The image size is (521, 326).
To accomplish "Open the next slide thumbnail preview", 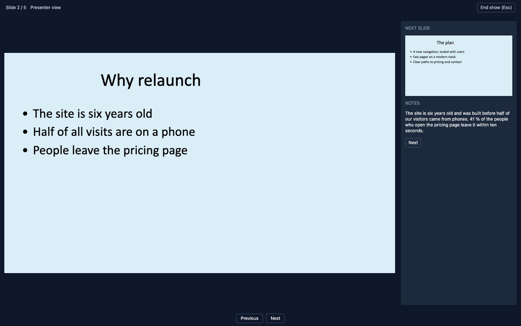I will tap(459, 66).
